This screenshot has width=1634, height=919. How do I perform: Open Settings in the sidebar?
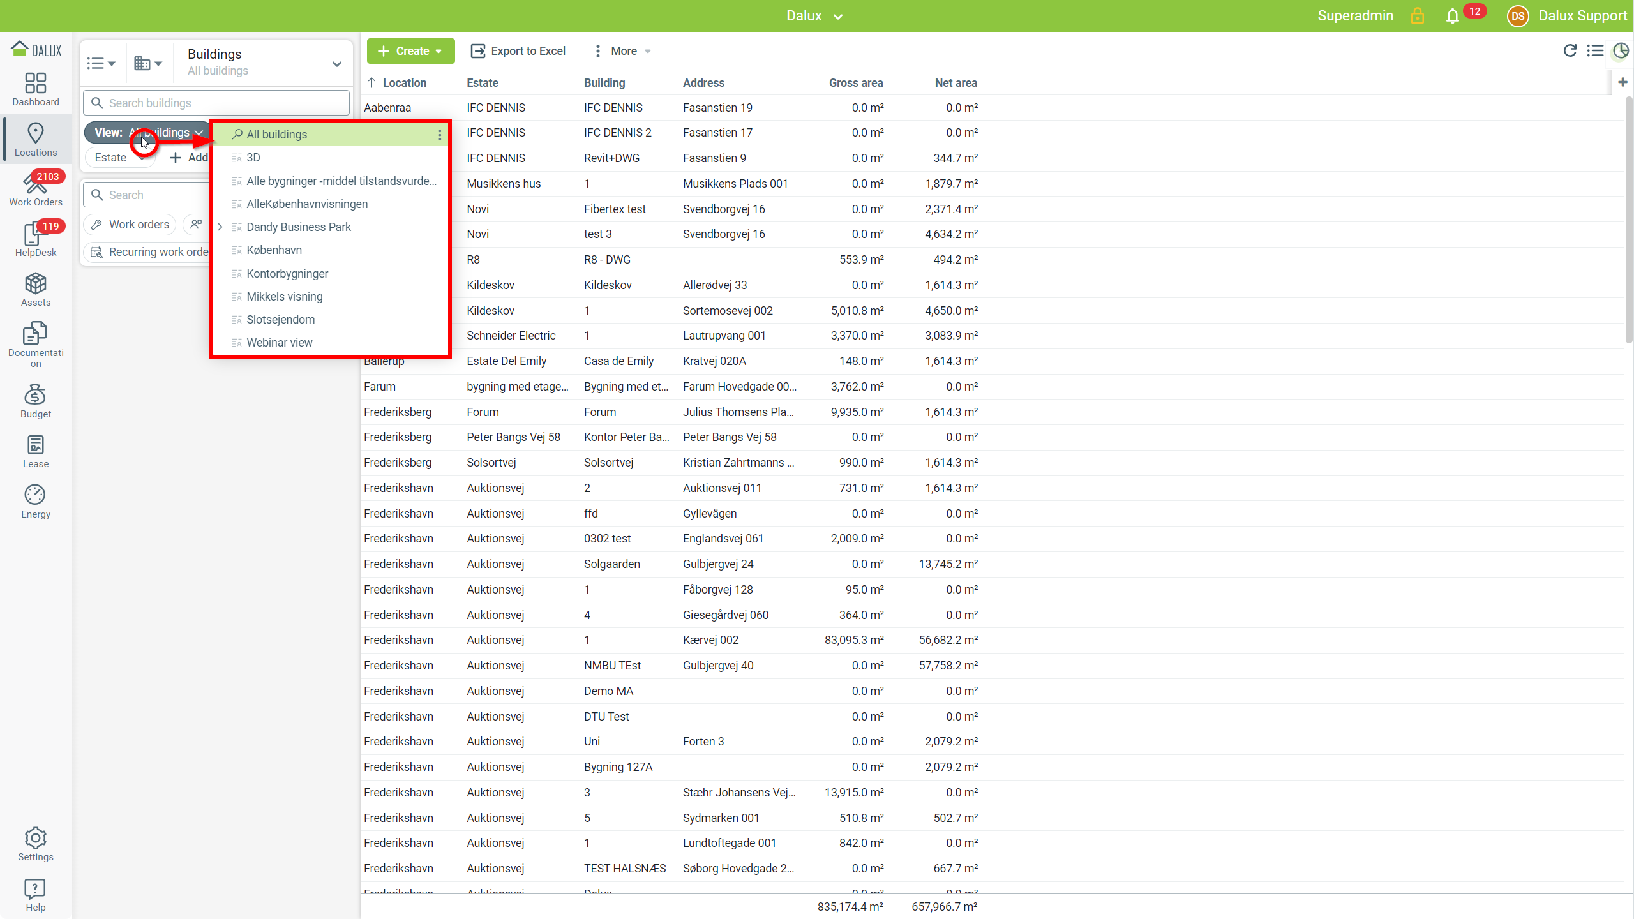pyautogui.click(x=36, y=844)
